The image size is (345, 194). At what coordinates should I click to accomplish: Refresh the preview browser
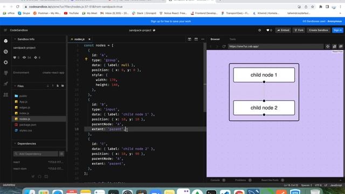coord(224,46)
